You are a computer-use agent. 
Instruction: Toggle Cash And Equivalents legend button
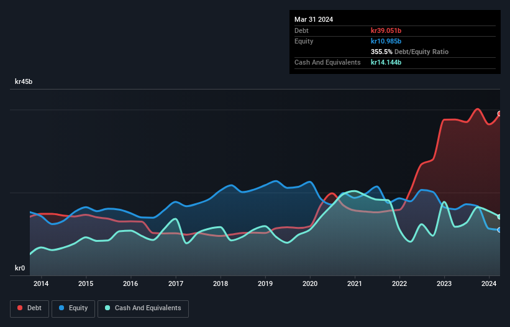[143, 308]
